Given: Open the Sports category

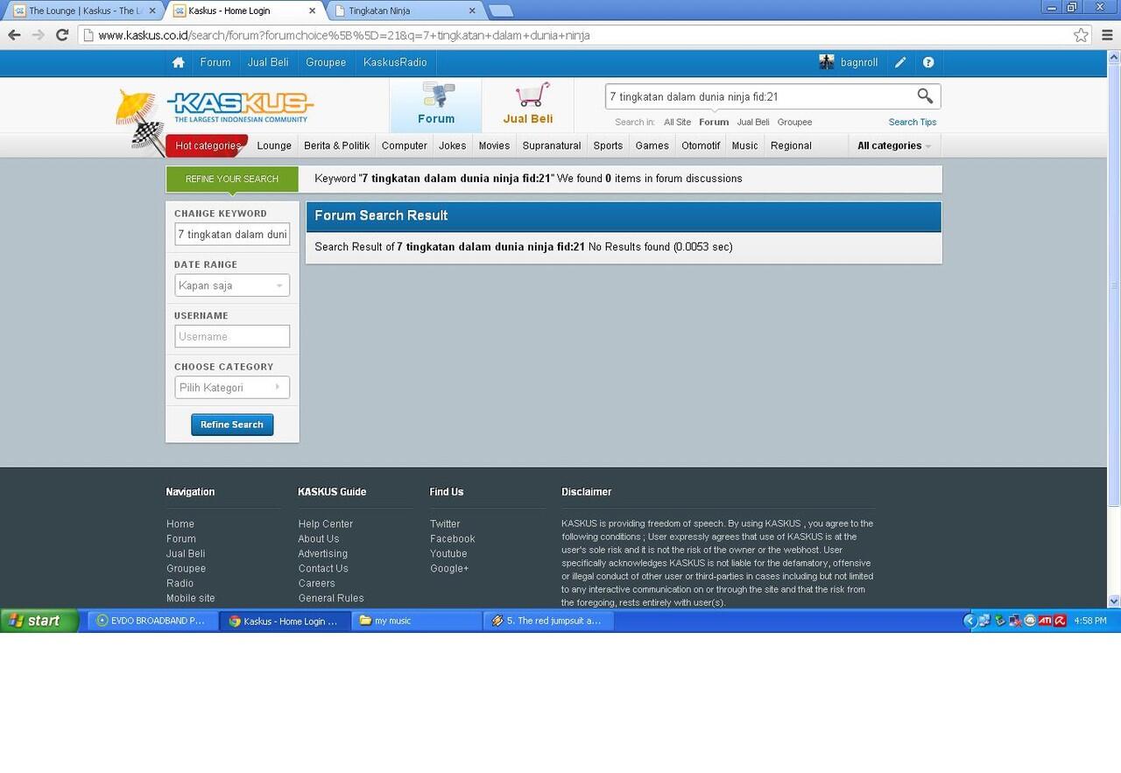Looking at the screenshot, I should pos(608,146).
